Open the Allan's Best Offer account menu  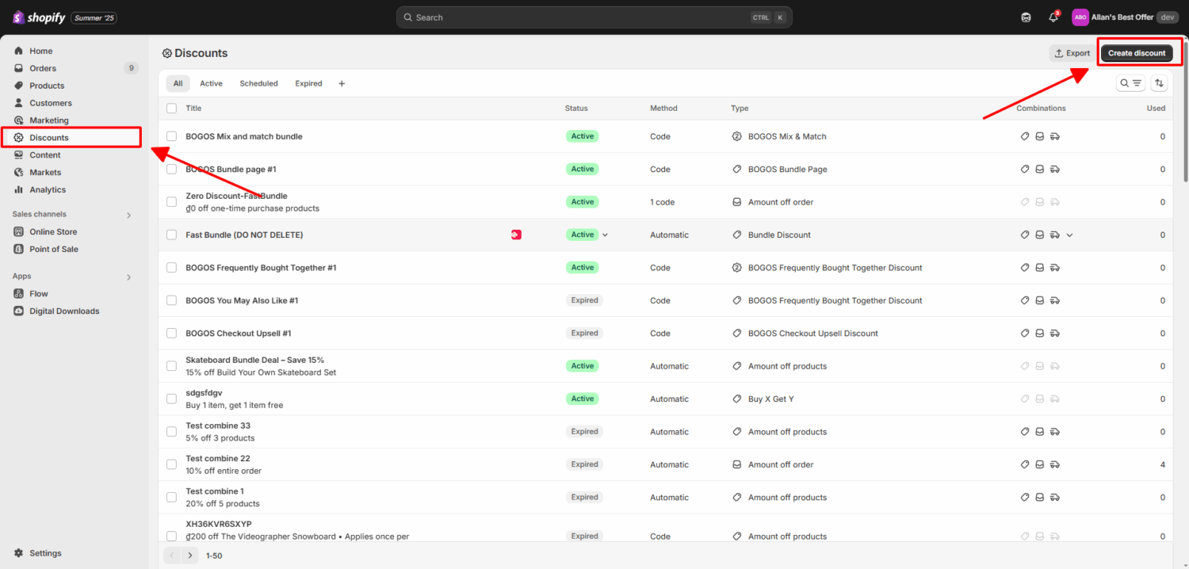click(x=1126, y=17)
